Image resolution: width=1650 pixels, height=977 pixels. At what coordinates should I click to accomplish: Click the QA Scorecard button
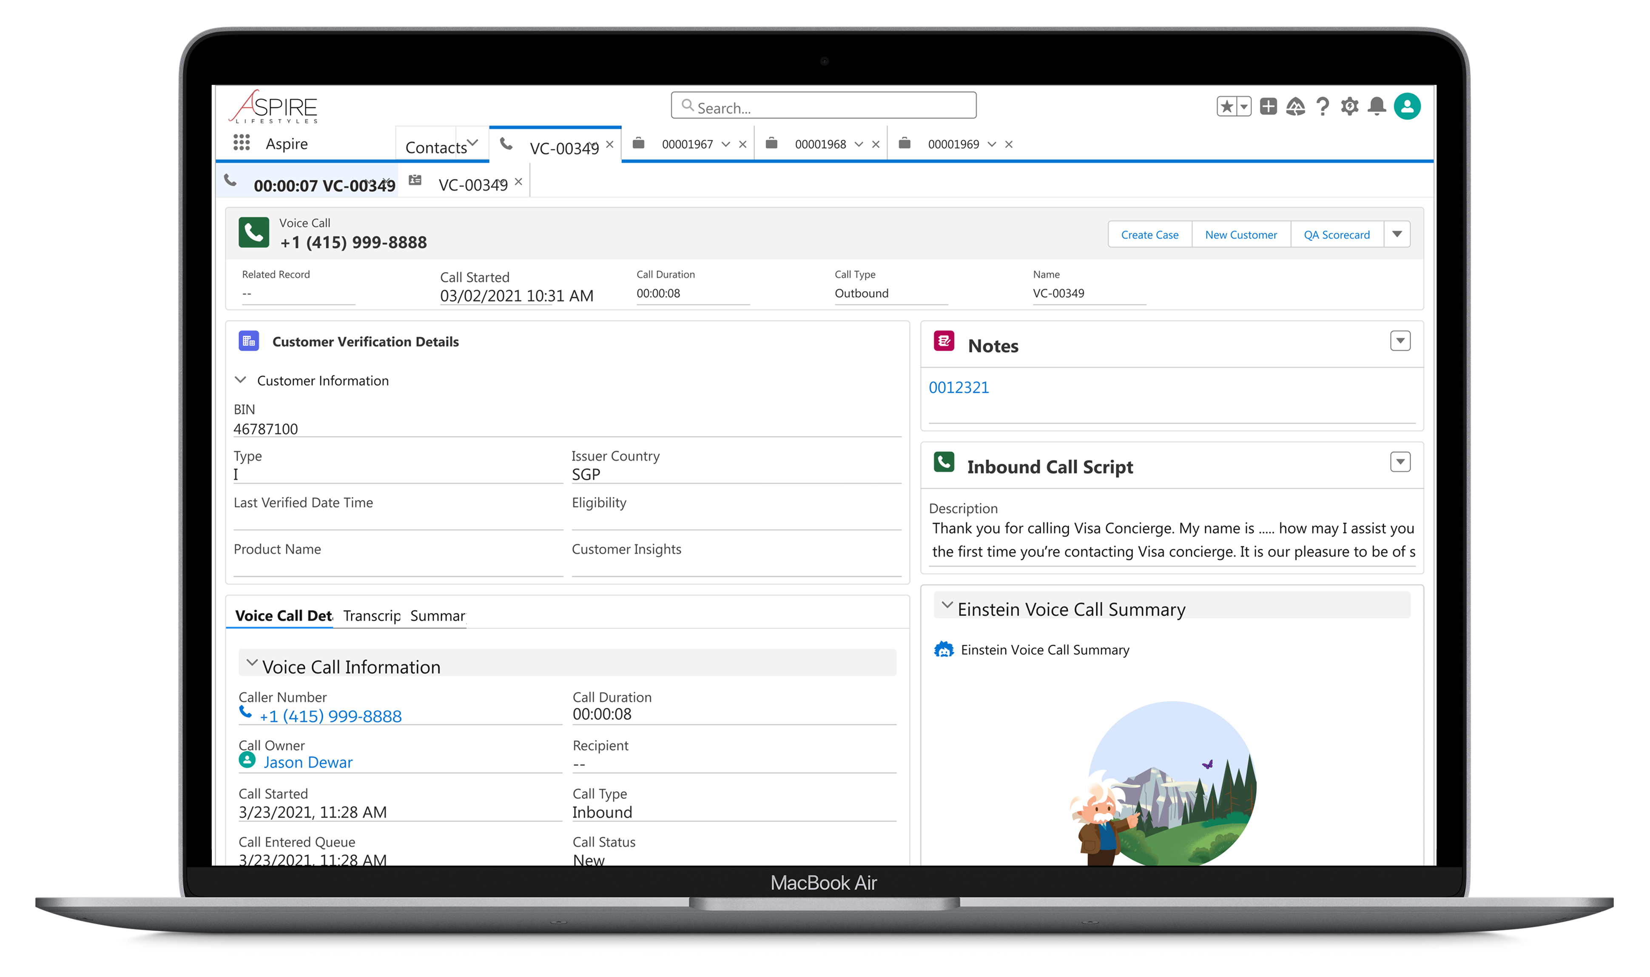click(1337, 235)
